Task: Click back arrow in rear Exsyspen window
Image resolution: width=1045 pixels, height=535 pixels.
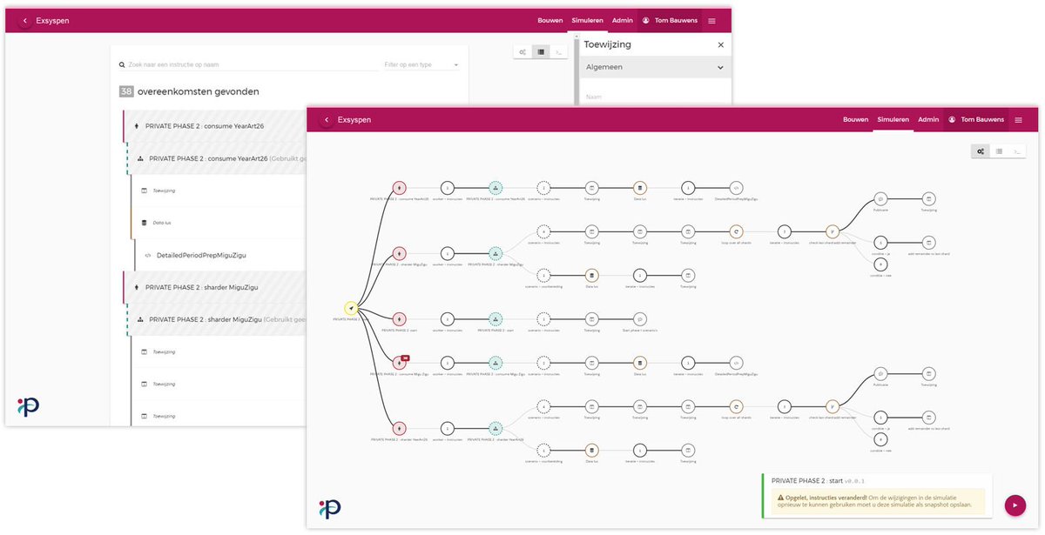Action: 24,20
